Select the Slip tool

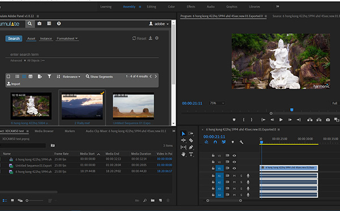click(x=183, y=147)
